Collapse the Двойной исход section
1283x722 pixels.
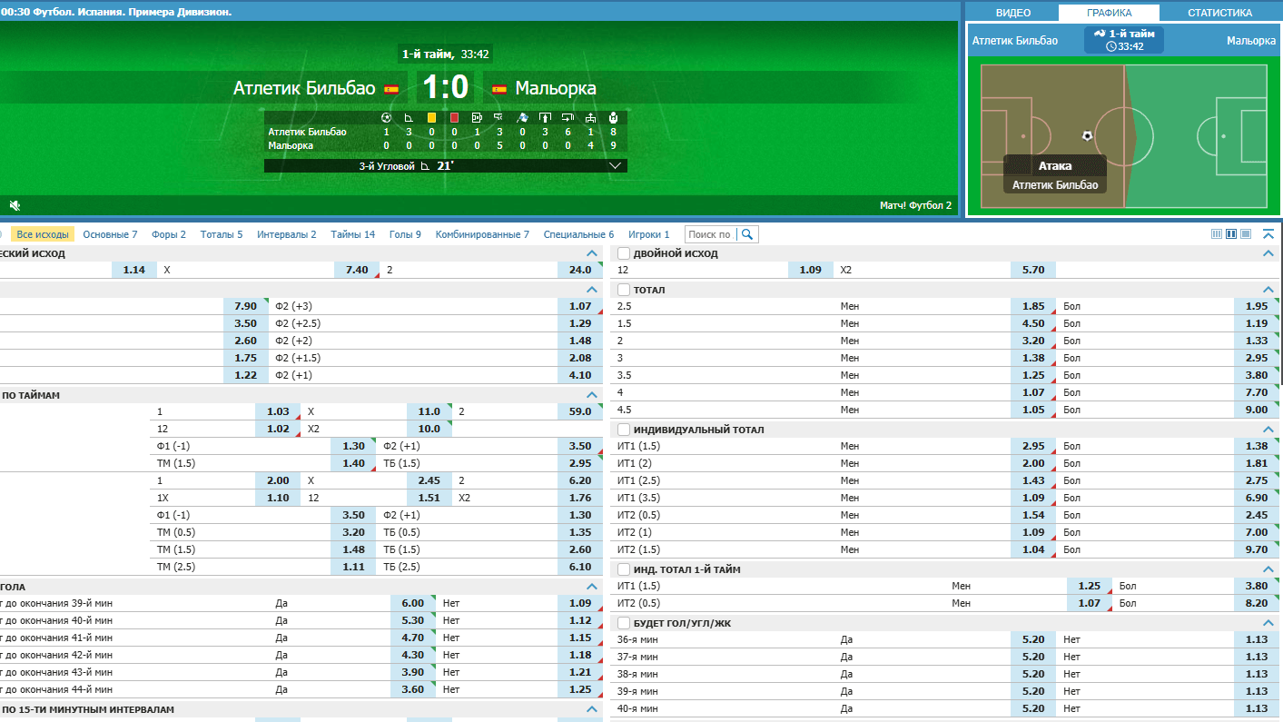point(1268,253)
